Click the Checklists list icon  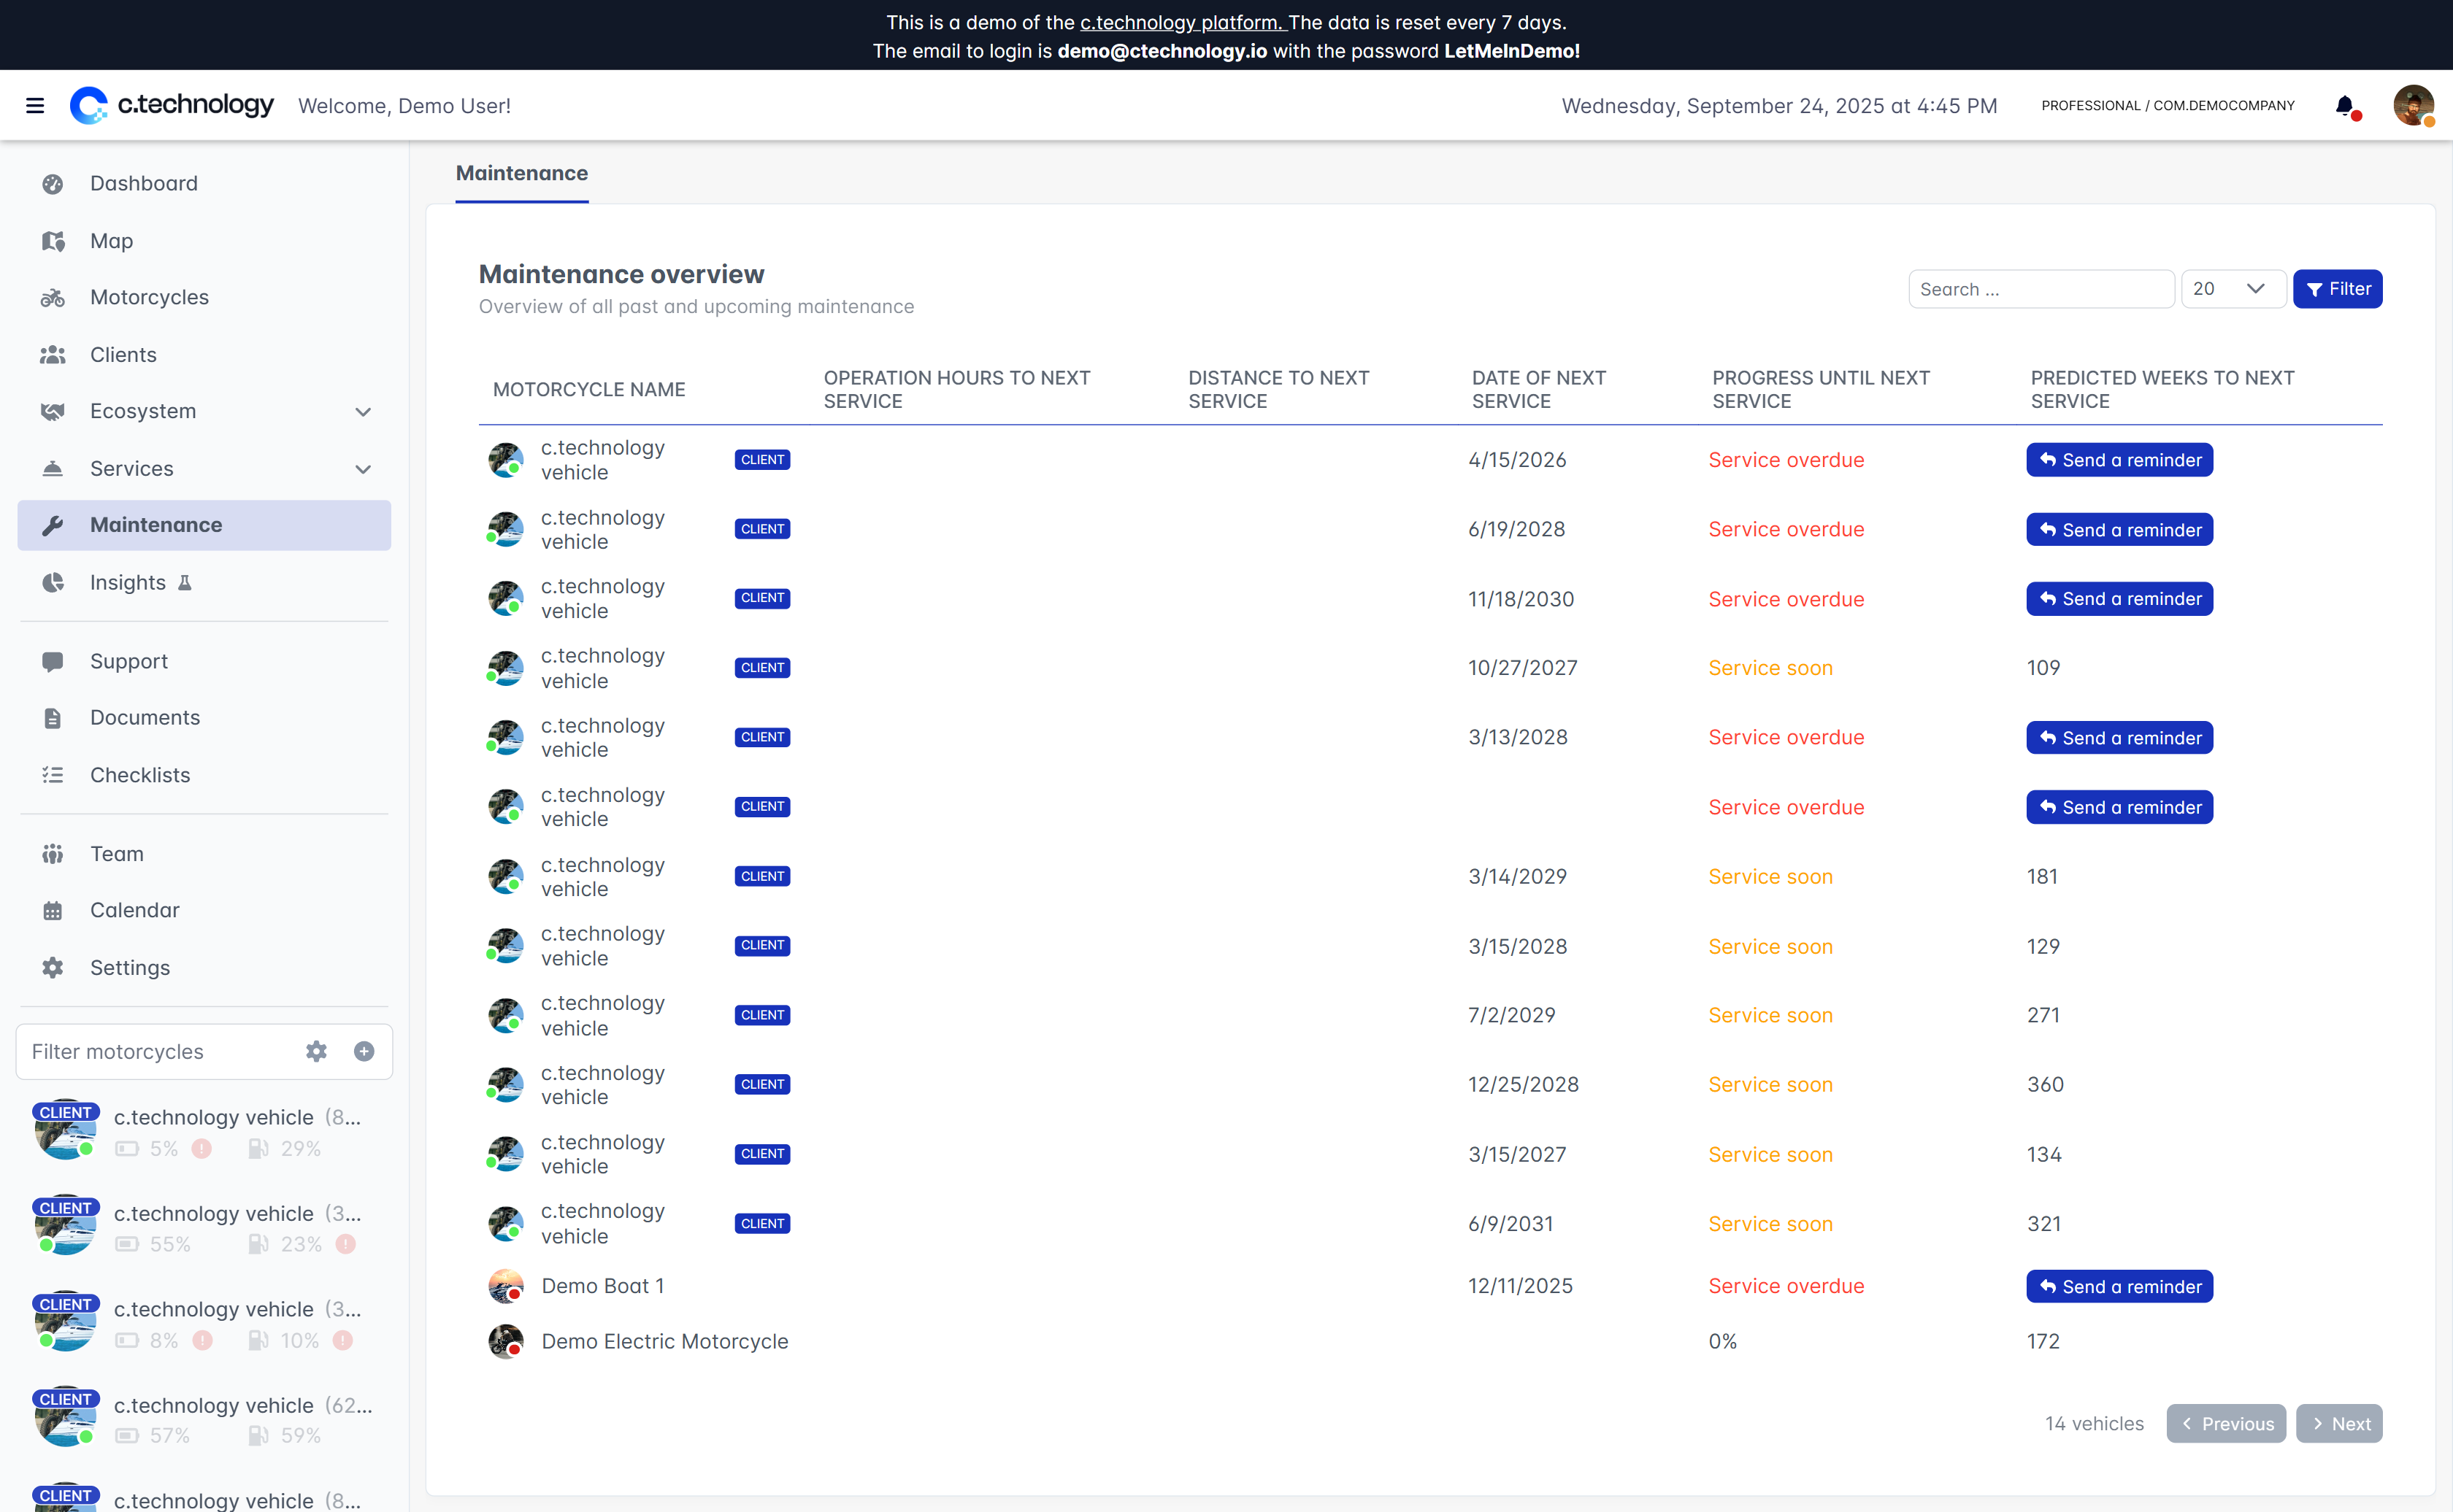[x=53, y=775]
